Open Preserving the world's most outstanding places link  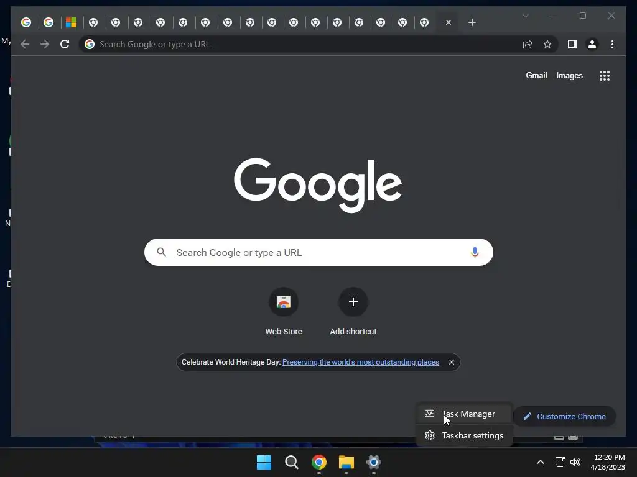coord(361,362)
